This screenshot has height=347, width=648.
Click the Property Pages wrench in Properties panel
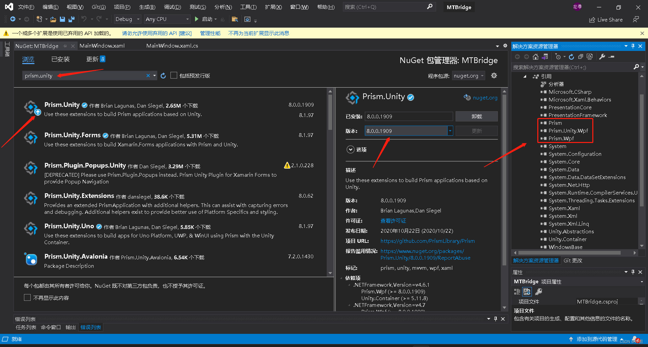(539, 292)
